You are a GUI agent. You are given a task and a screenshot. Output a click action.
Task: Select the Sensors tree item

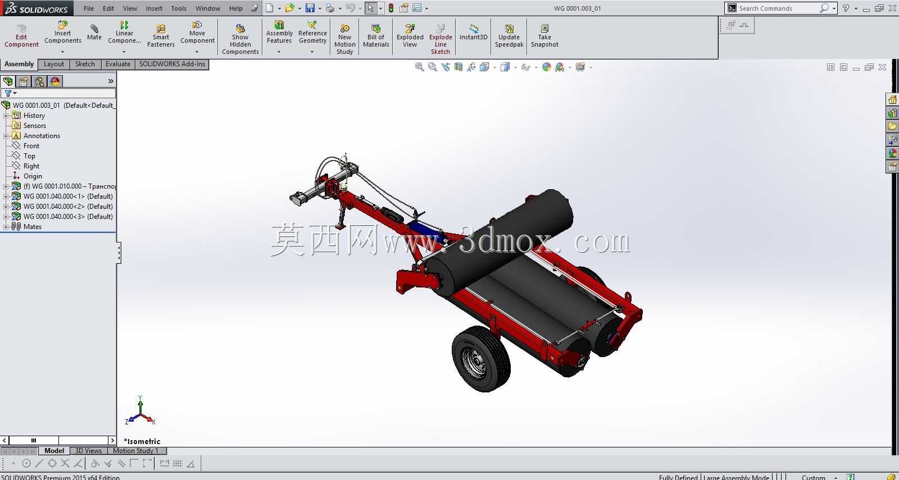pos(35,126)
